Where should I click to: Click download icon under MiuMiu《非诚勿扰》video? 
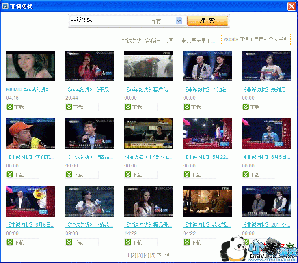(10, 107)
